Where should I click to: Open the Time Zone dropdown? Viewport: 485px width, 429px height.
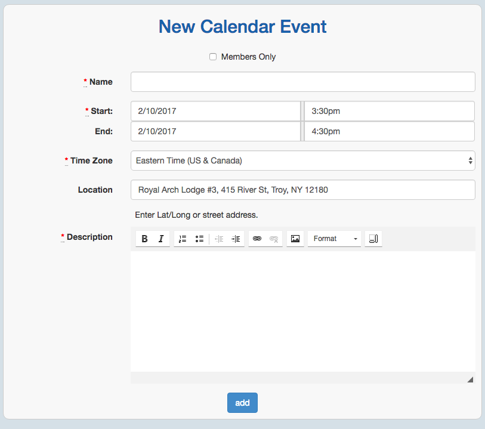302,161
